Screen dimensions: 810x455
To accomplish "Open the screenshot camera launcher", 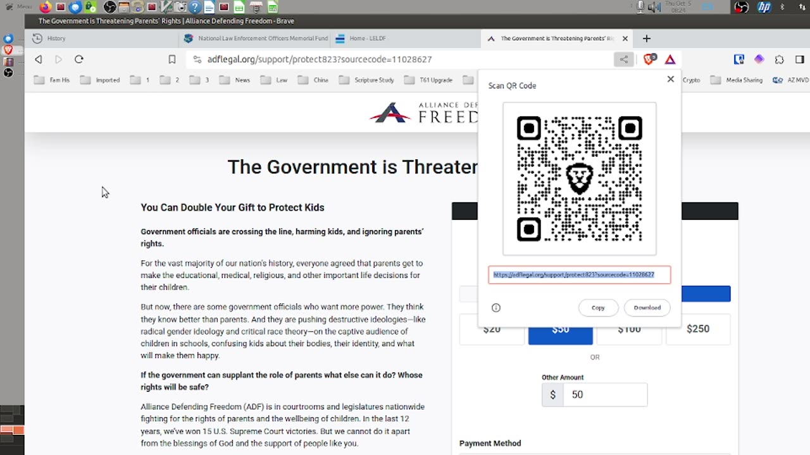I will pos(180,7).
